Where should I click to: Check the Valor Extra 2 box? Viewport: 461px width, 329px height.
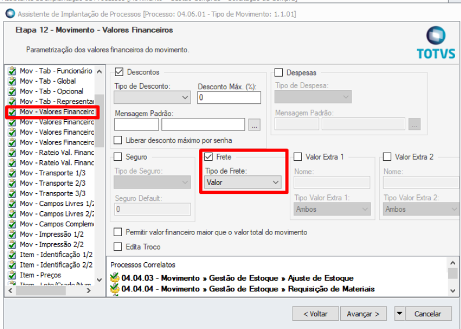(x=387, y=157)
